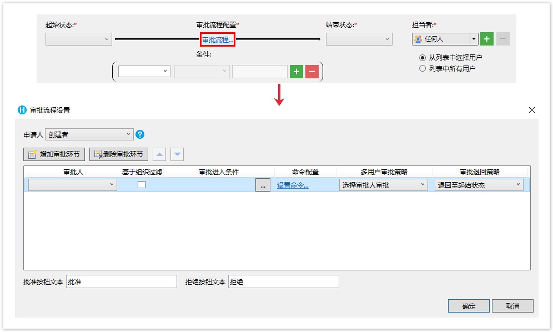Click 增加审批环节 button

pos(54,154)
